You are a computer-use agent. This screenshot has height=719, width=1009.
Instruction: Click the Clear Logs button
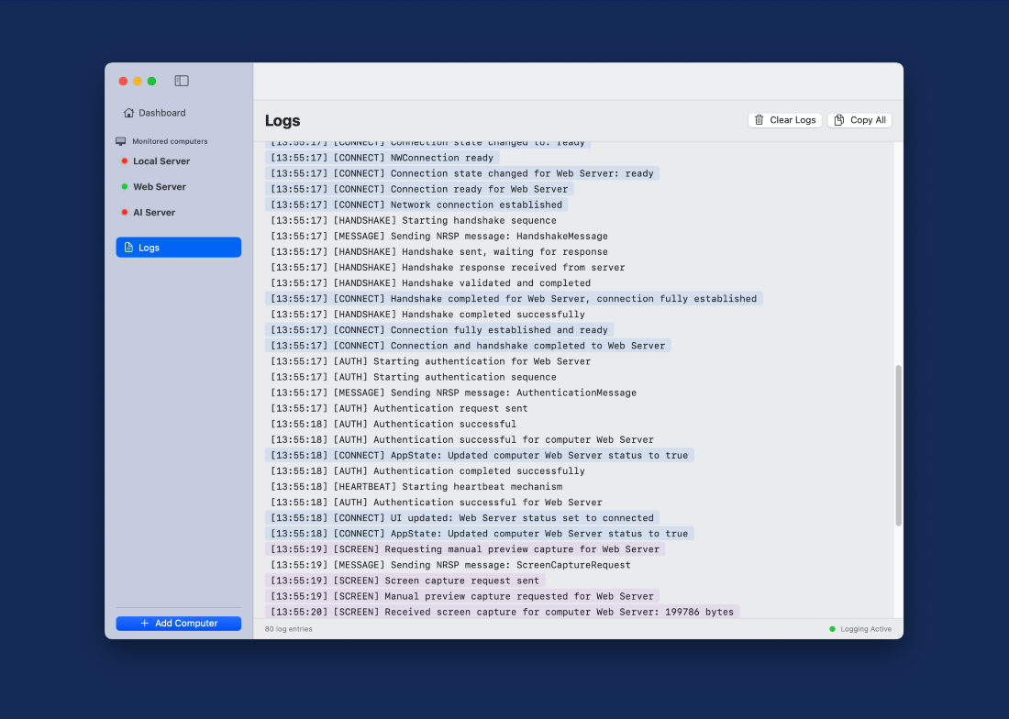[x=784, y=120]
